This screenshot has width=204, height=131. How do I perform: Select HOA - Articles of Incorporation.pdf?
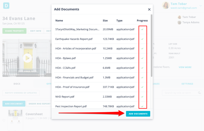102,49
